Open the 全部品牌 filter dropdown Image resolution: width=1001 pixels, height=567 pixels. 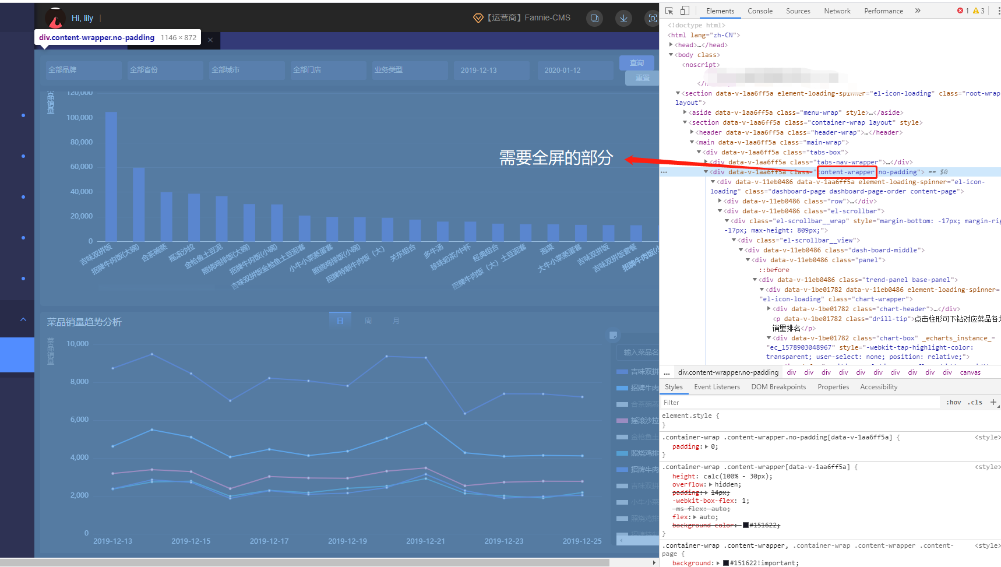pyautogui.click(x=83, y=70)
